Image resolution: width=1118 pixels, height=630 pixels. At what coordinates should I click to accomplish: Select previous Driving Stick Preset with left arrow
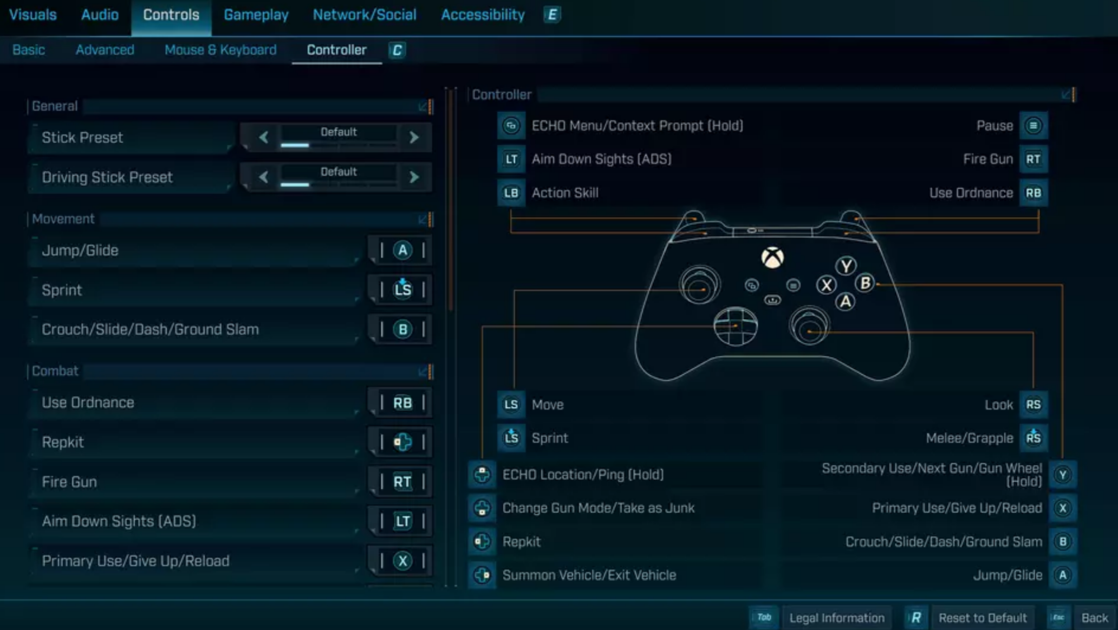pyautogui.click(x=264, y=177)
